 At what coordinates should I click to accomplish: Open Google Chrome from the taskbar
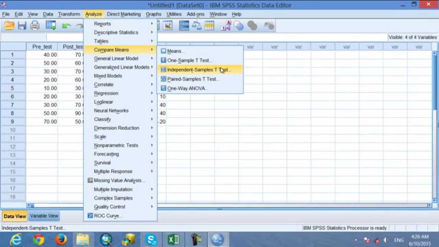tap(38, 239)
